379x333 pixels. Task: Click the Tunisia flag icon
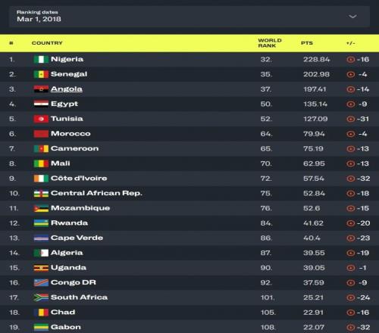click(41, 119)
